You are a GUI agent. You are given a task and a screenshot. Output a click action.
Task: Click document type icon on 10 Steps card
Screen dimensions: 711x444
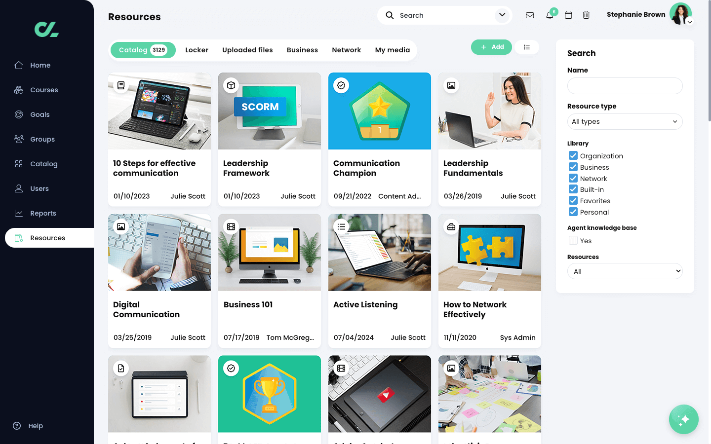pyautogui.click(x=121, y=85)
